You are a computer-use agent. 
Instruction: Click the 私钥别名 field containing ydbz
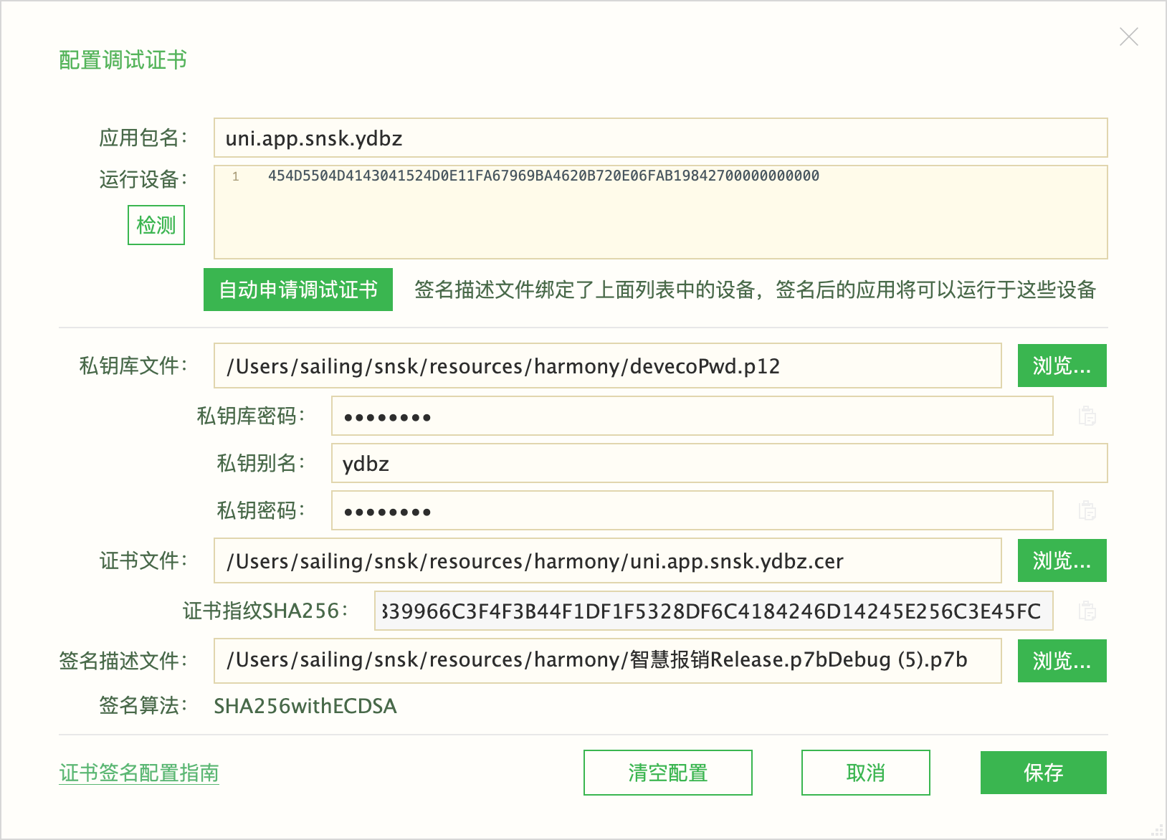click(x=718, y=464)
